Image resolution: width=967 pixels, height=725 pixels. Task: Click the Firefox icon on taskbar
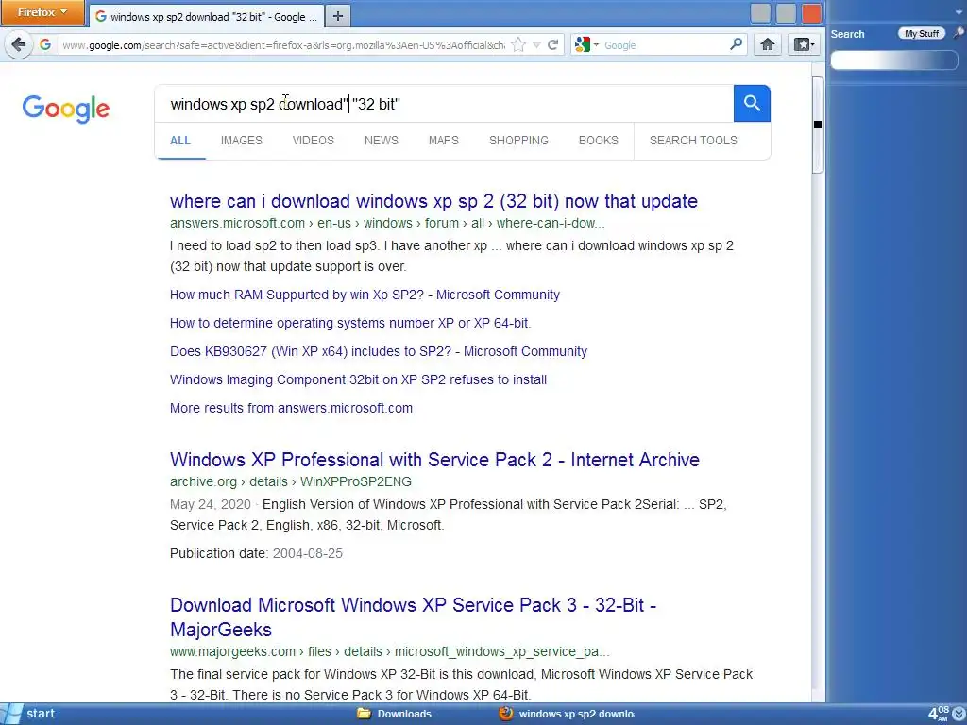coord(506,714)
